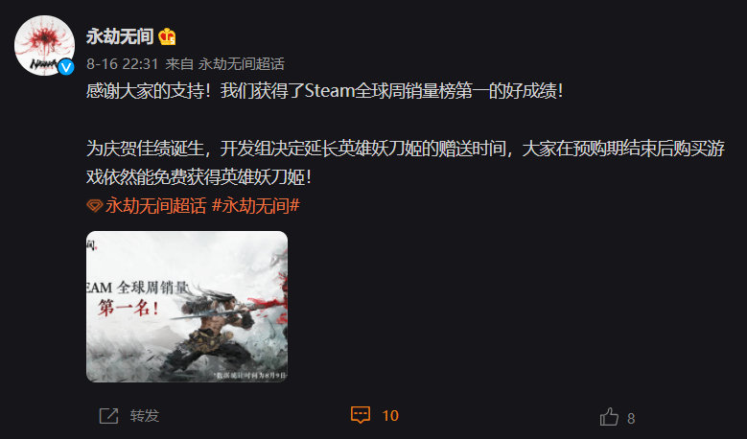Viewport: 747px width, 439px height.
Task: Open the orange 永劫无间超话 super-topic link
Action: click(155, 206)
